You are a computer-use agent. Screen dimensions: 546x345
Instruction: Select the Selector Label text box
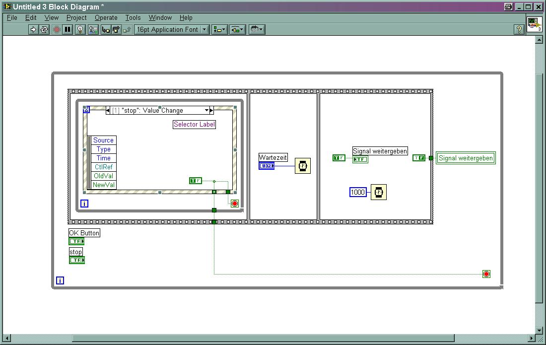(194, 124)
